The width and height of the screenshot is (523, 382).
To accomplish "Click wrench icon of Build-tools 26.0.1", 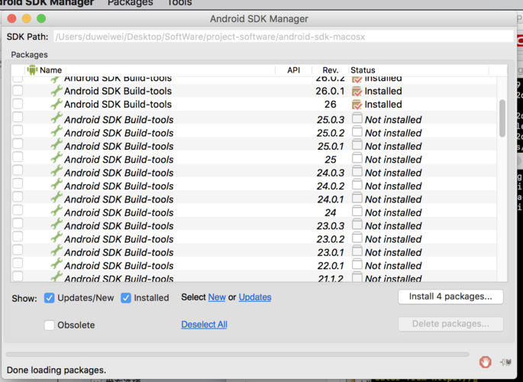I will (x=56, y=91).
